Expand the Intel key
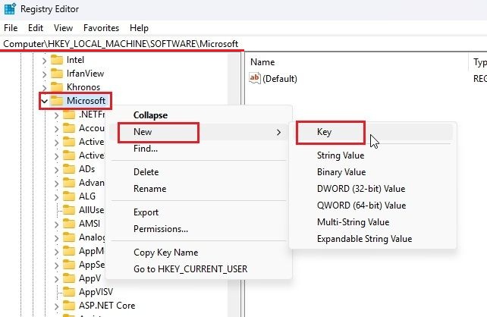487x317 pixels. point(45,61)
